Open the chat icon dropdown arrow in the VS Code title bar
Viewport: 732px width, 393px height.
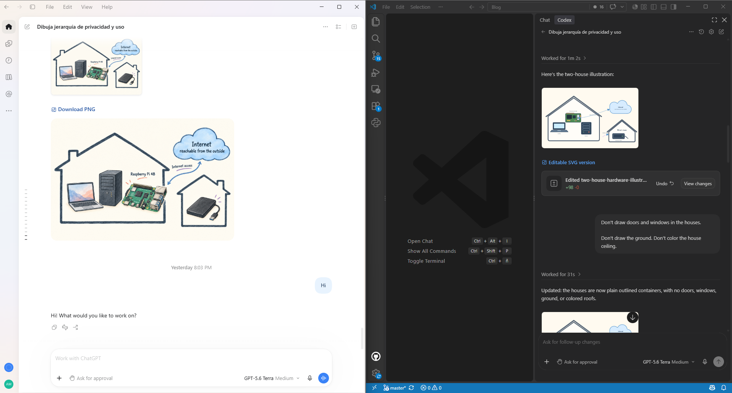click(622, 7)
